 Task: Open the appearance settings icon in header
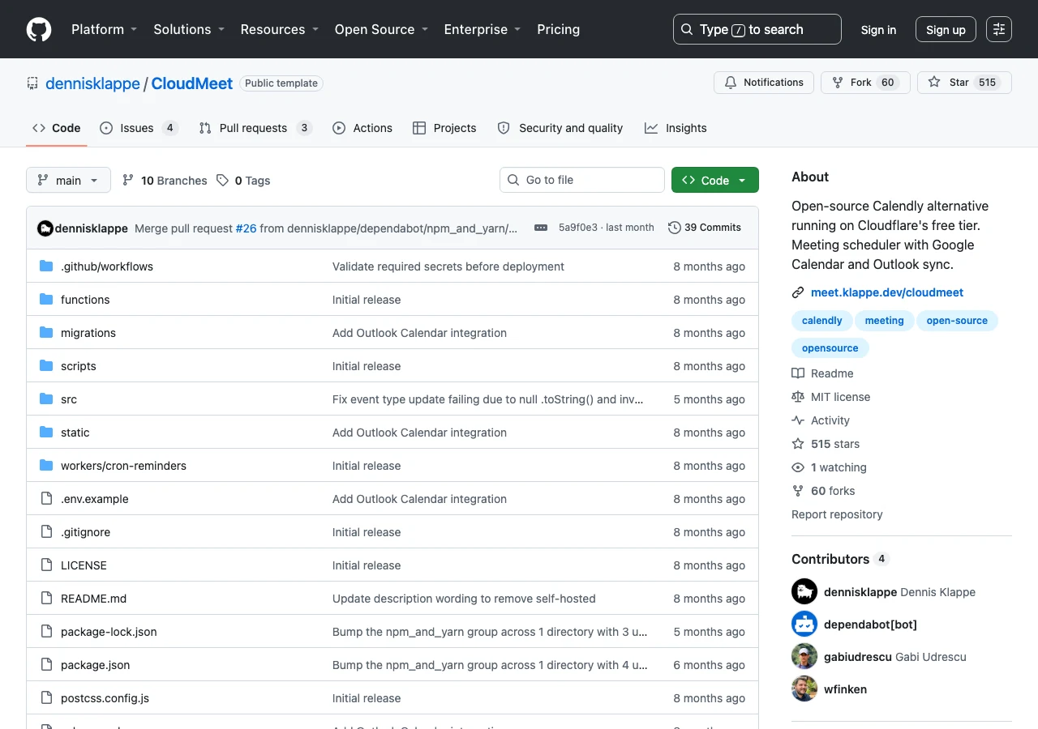coord(999,29)
